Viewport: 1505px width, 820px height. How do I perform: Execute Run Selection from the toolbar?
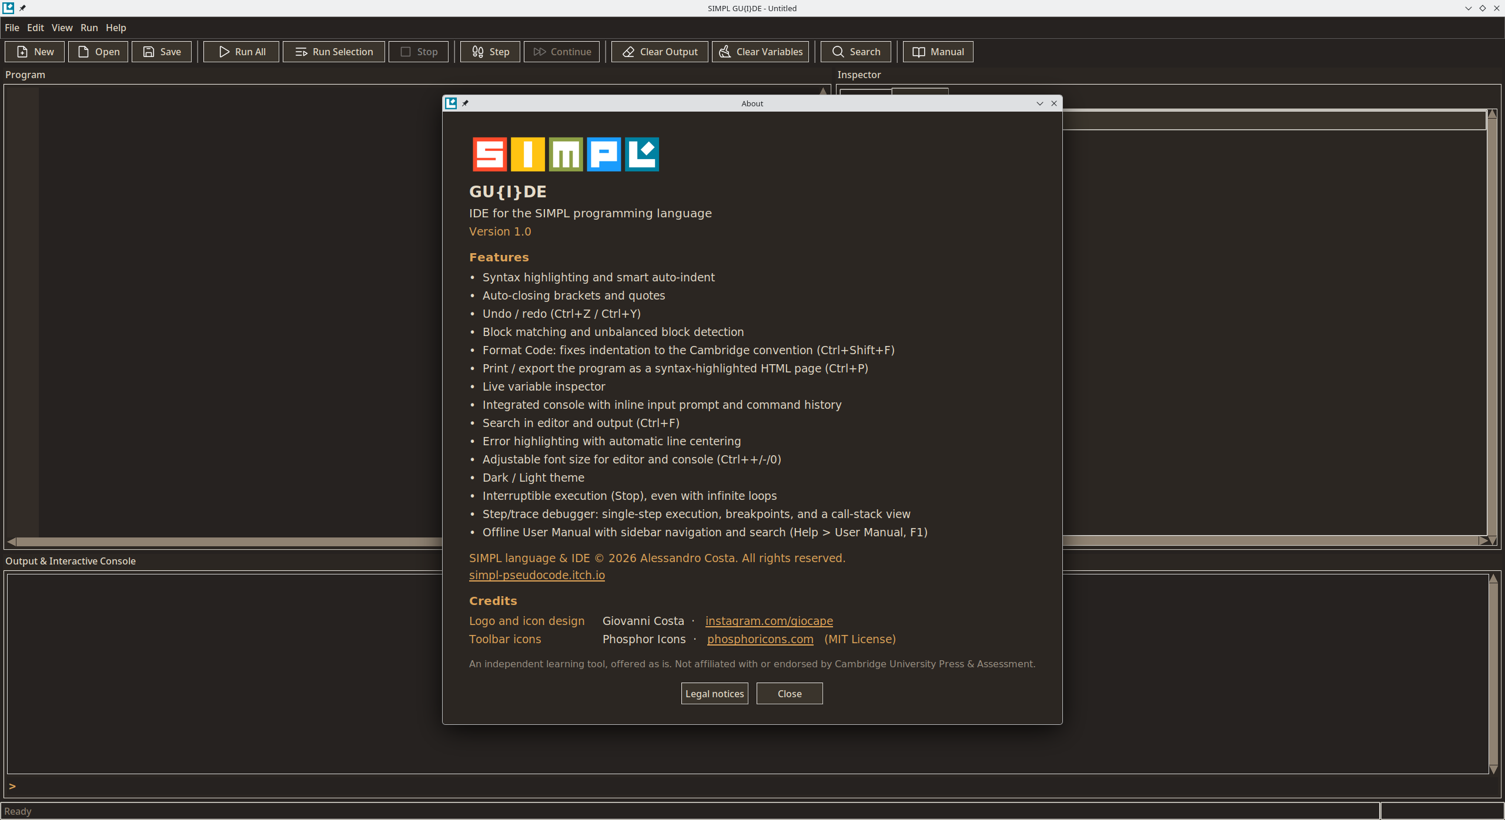334,52
